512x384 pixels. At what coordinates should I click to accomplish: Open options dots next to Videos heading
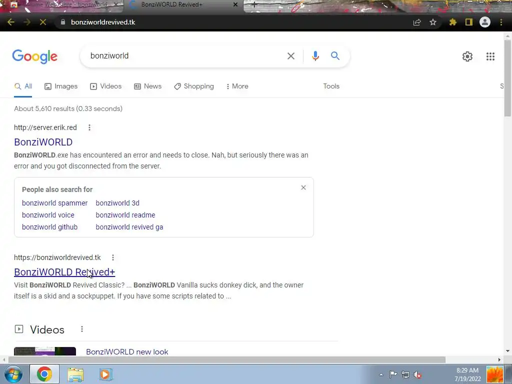[82, 329]
